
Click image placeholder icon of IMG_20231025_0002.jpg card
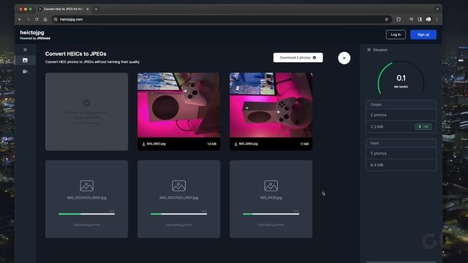(x=86, y=186)
